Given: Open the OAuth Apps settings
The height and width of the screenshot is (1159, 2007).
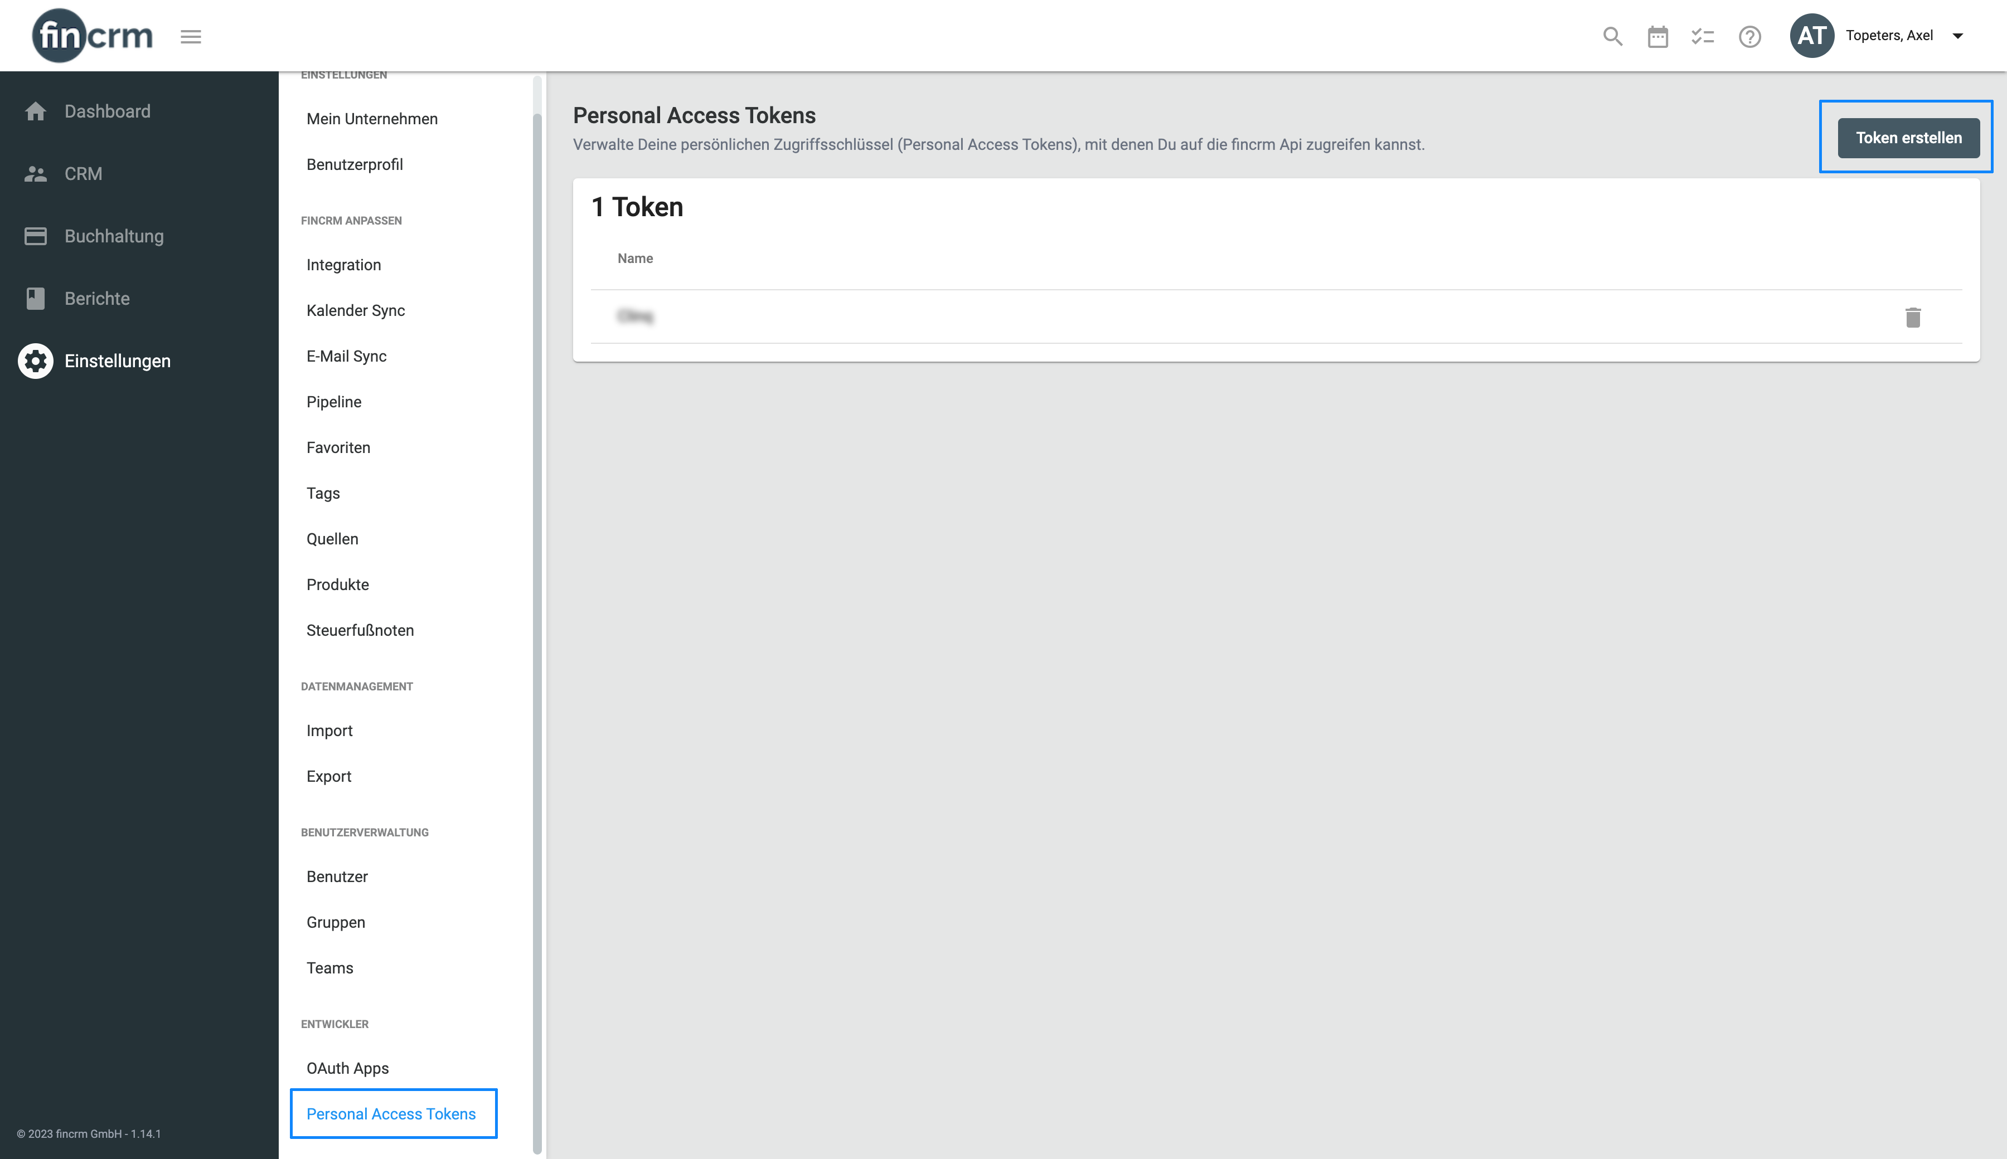Looking at the screenshot, I should [347, 1068].
